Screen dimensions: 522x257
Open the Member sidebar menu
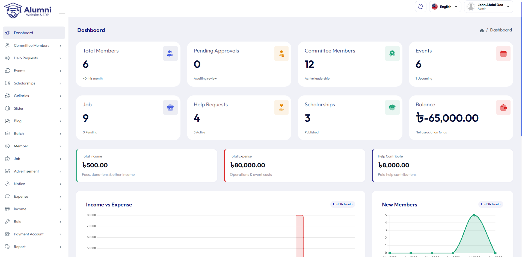click(x=34, y=146)
